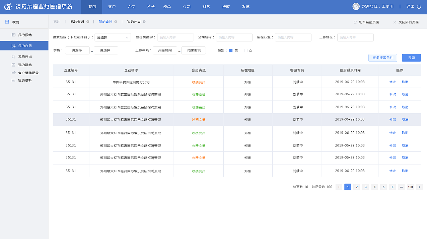This screenshot has height=239, width=427.
Task: Close the 我的报销 tab using its X
Action: (88, 22)
